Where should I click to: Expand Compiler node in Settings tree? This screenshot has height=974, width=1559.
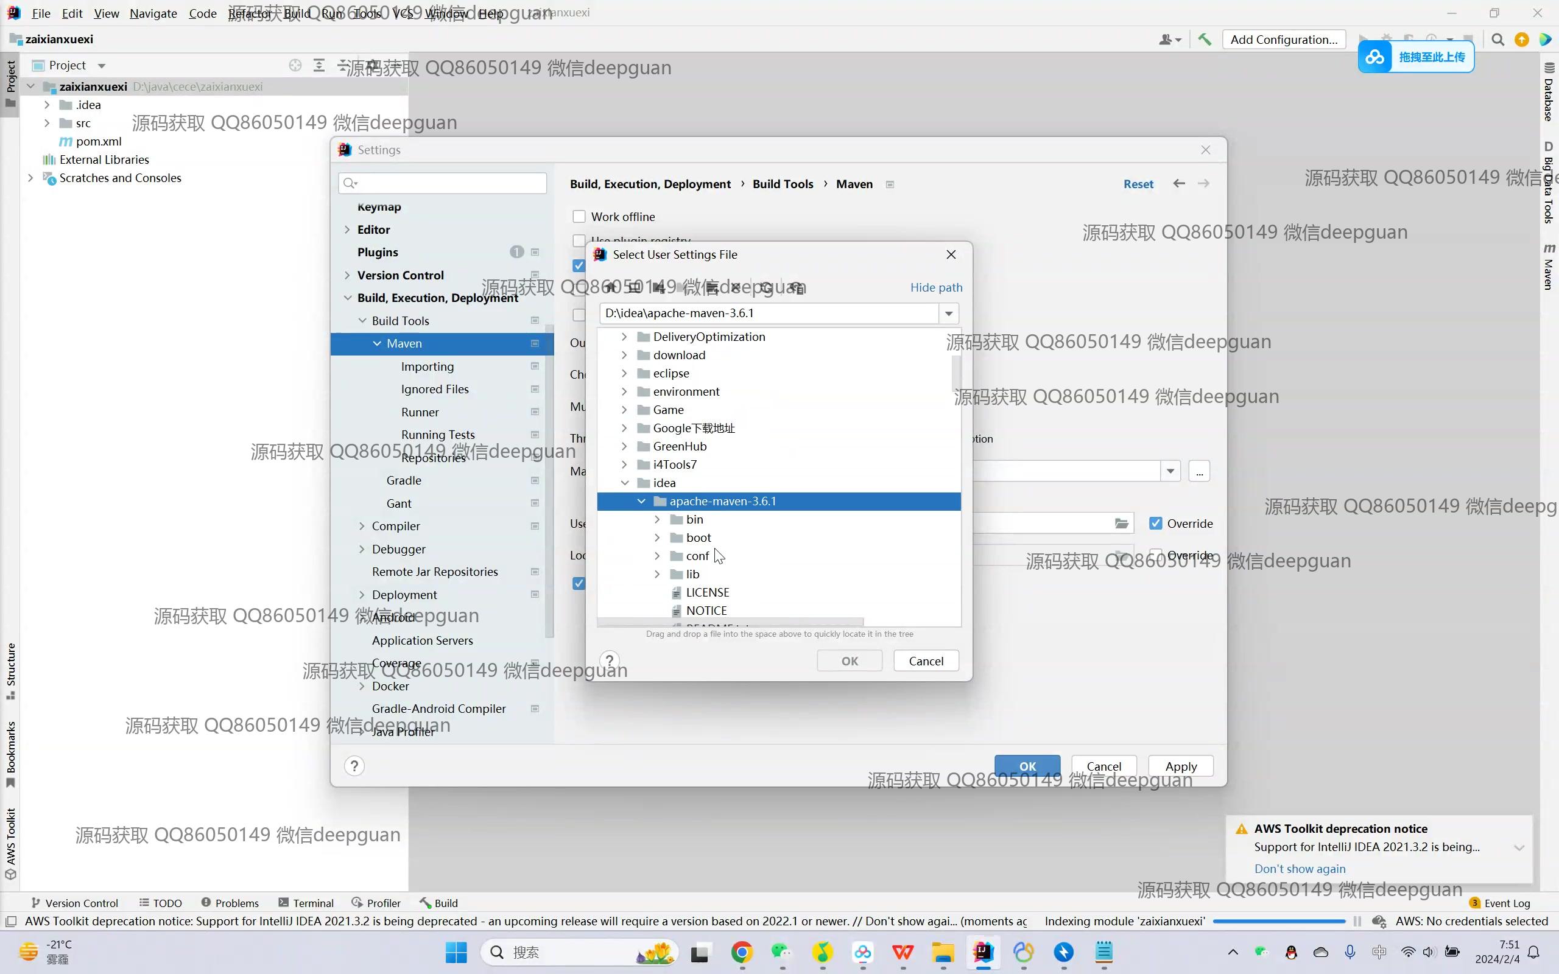click(x=361, y=527)
